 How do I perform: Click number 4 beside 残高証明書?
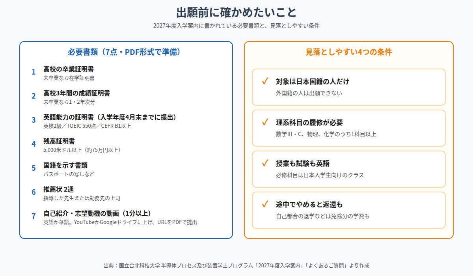34,144
